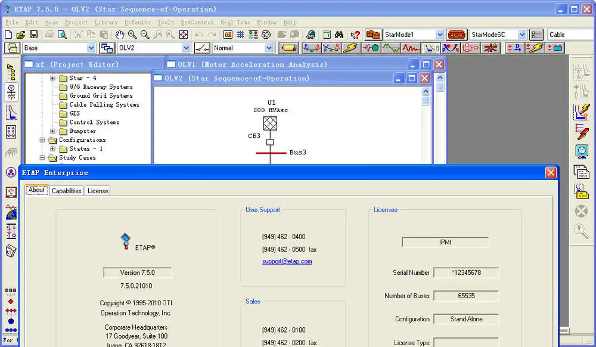Select the Pan hand tool
Image resolution: width=596 pixels, height=347 pixels.
(119, 34)
